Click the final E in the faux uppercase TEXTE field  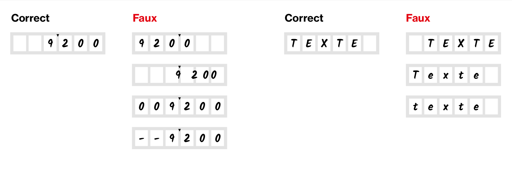[x=491, y=43]
